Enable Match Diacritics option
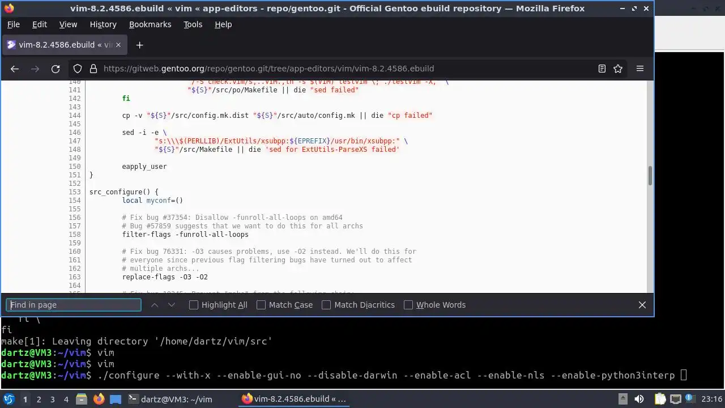 tap(326, 305)
